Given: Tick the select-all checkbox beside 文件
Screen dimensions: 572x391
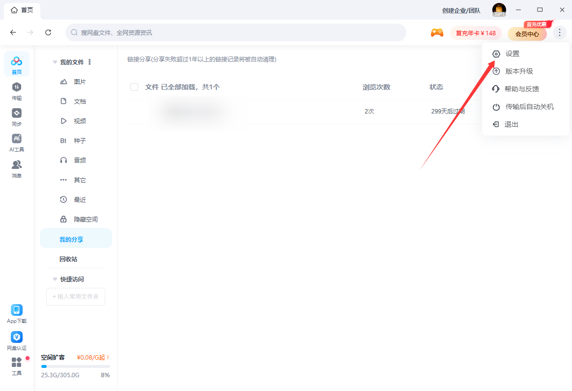Looking at the screenshot, I should (x=134, y=87).
